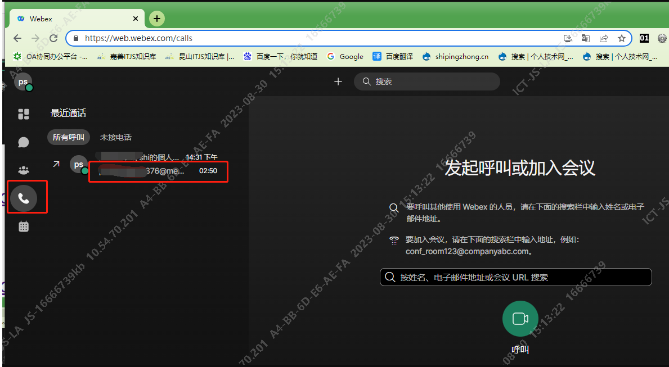Click the green video call button

coord(520,319)
